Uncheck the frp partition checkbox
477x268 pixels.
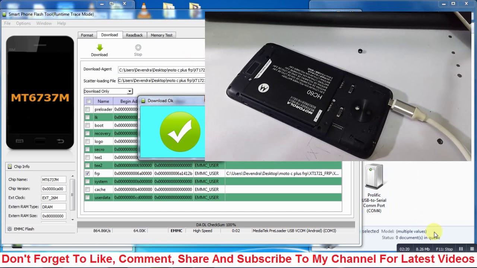[x=88, y=173]
